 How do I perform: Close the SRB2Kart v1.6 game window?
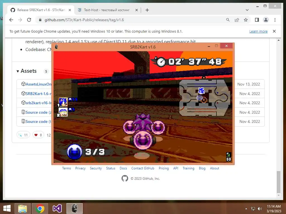pyautogui.click(x=226, y=46)
